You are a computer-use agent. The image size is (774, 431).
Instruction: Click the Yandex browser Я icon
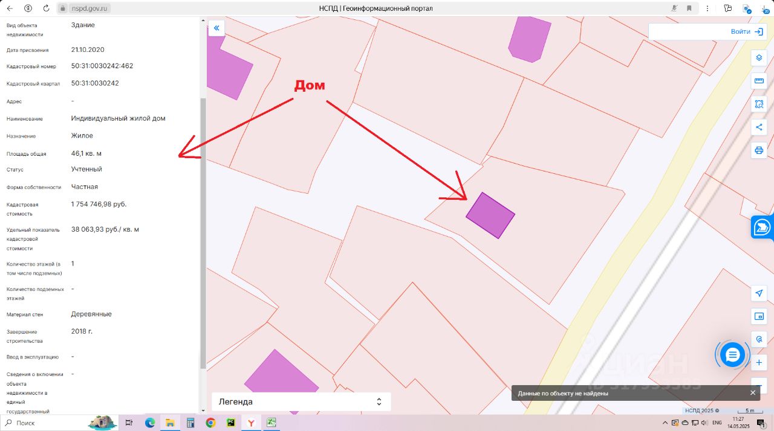29,8
